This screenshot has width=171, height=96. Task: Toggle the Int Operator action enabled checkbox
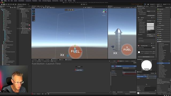coord(114,66)
